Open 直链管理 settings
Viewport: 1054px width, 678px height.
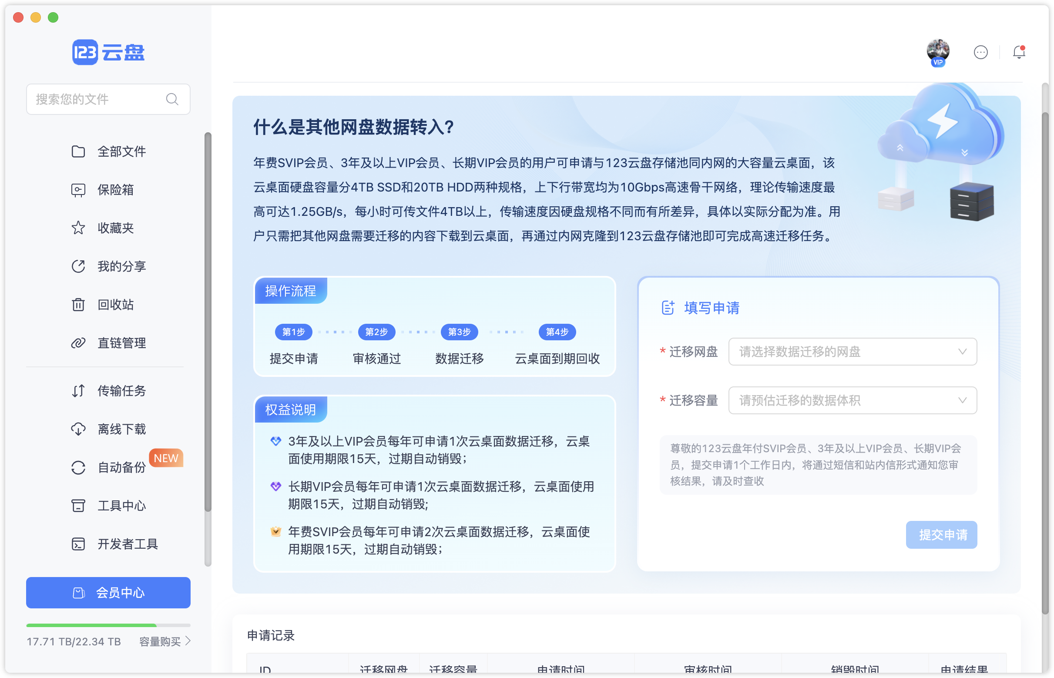point(121,343)
